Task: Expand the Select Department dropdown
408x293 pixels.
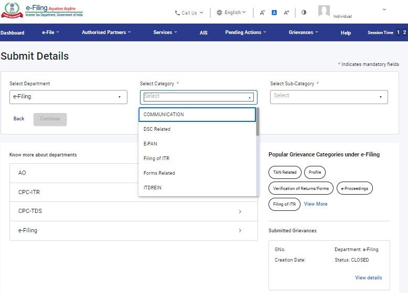Action: pyautogui.click(x=68, y=97)
